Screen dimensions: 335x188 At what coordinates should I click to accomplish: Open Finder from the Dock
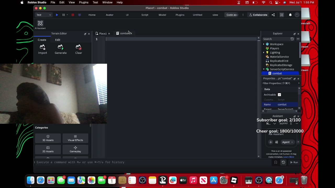[x=31, y=180]
